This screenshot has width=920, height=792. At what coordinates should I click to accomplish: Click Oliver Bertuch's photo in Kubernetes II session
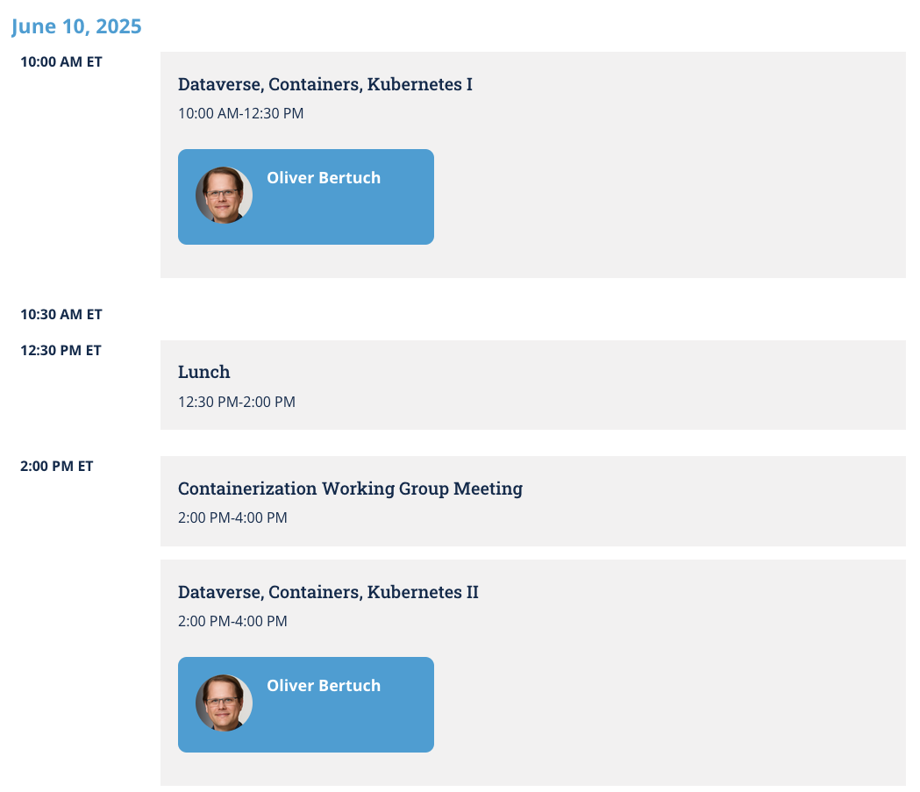[x=224, y=703]
